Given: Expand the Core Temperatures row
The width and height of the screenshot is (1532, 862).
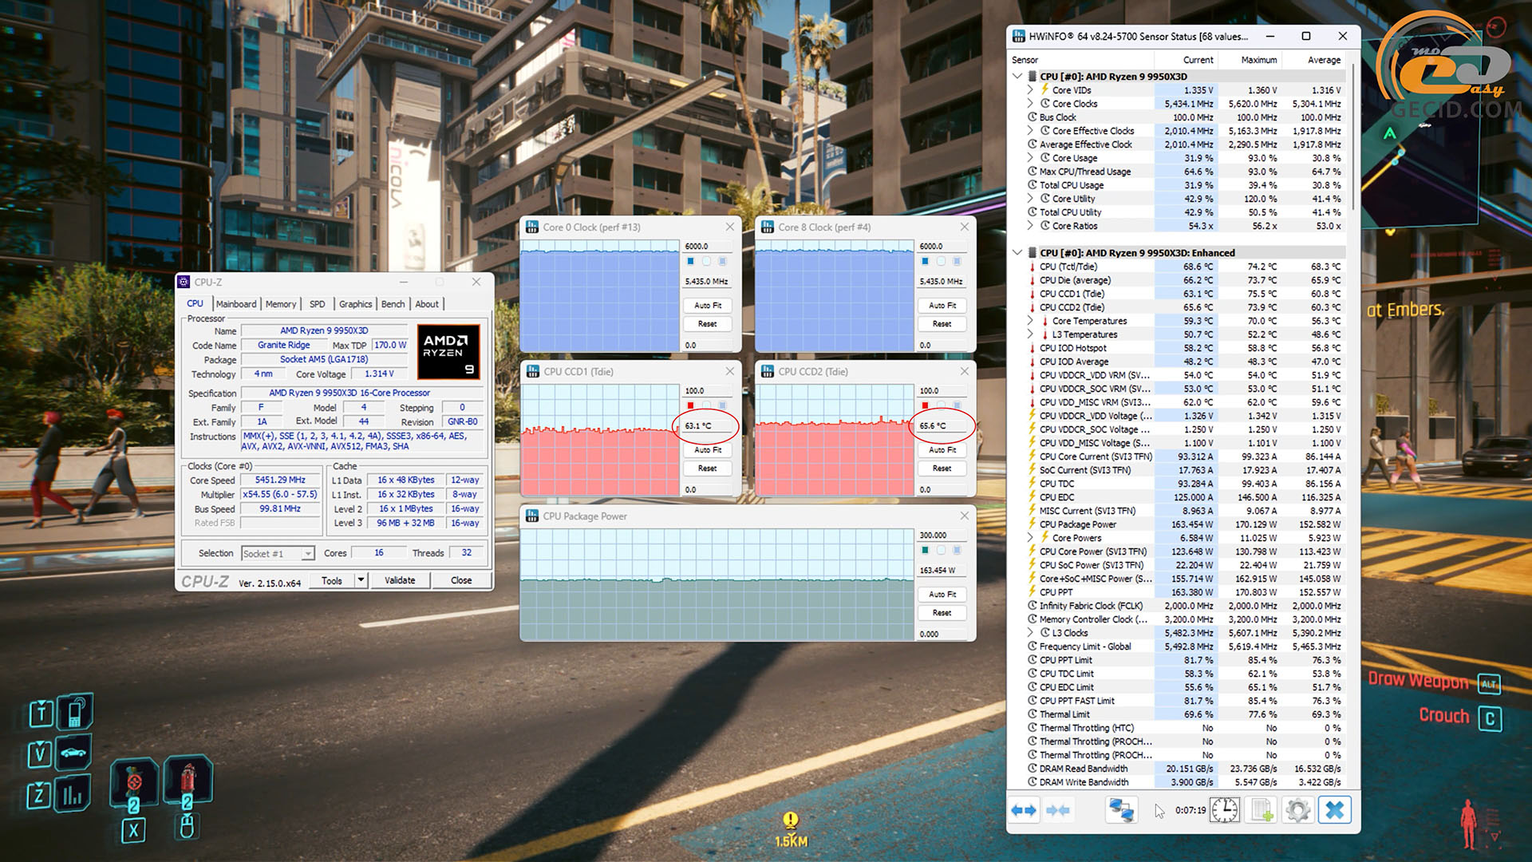Looking at the screenshot, I should tap(1030, 321).
